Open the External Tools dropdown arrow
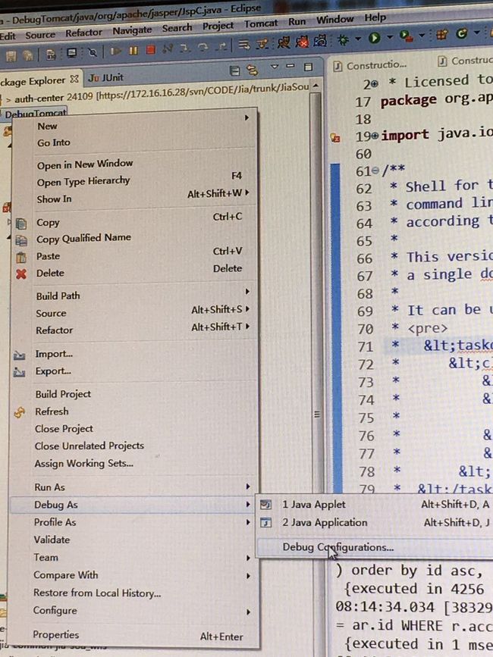This screenshot has width=493, height=657. (x=422, y=35)
